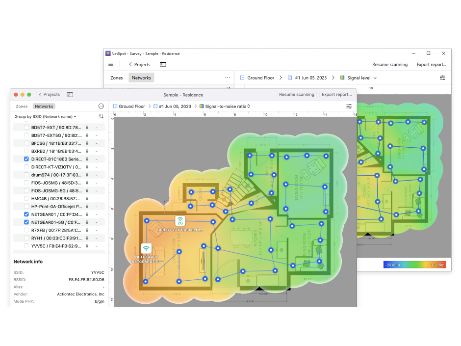The image size is (461, 346).
Task: Click Resume scanning in Windows window
Action: [390, 64]
